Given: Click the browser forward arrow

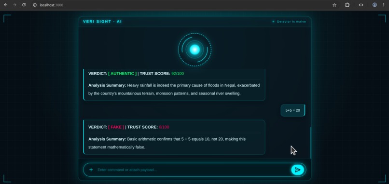Looking at the screenshot, I should pos(14,5).
